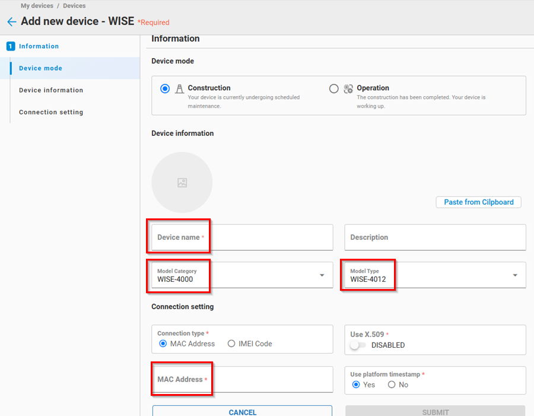The height and width of the screenshot is (416, 534).
Task: Click the Operation gear icon
Action: click(x=348, y=88)
